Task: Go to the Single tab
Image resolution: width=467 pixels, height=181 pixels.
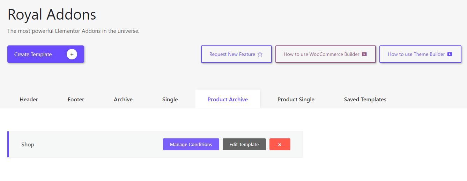Action: (170, 99)
